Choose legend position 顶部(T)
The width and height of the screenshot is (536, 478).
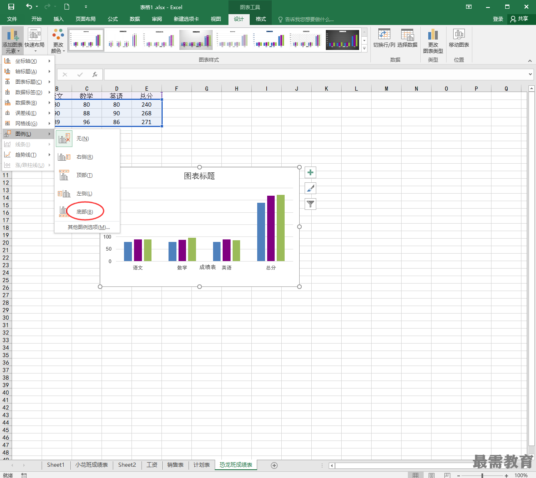pos(87,175)
